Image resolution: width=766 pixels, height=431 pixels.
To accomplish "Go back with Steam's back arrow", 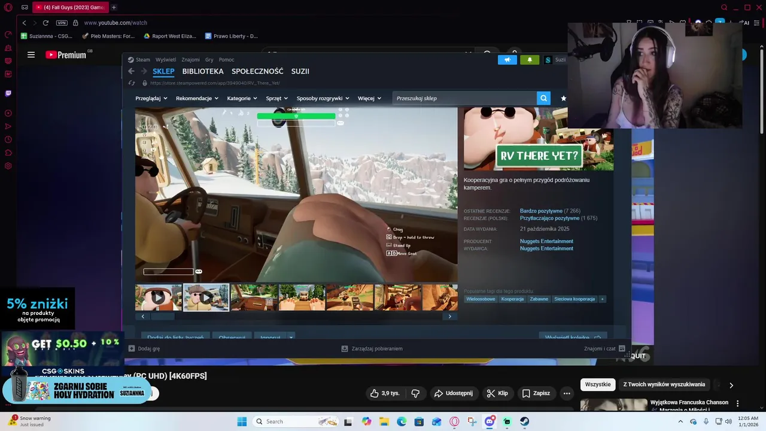I will tap(131, 71).
